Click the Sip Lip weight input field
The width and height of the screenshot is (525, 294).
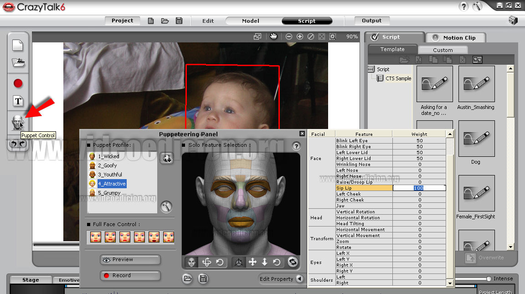click(419, 188)
